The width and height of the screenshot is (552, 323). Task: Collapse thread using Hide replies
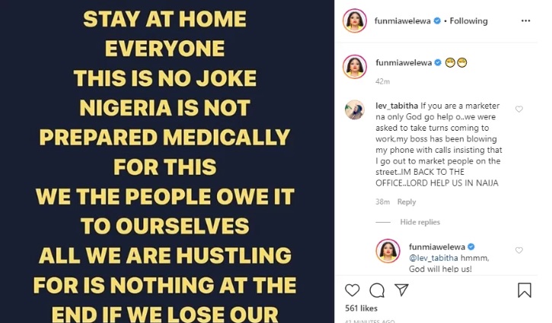pos(420,222)
